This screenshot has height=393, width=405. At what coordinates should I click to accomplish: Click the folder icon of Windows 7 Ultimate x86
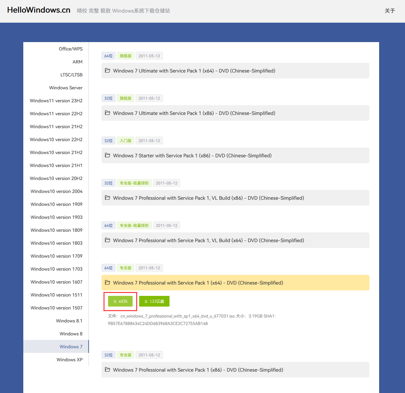(107, 113)
